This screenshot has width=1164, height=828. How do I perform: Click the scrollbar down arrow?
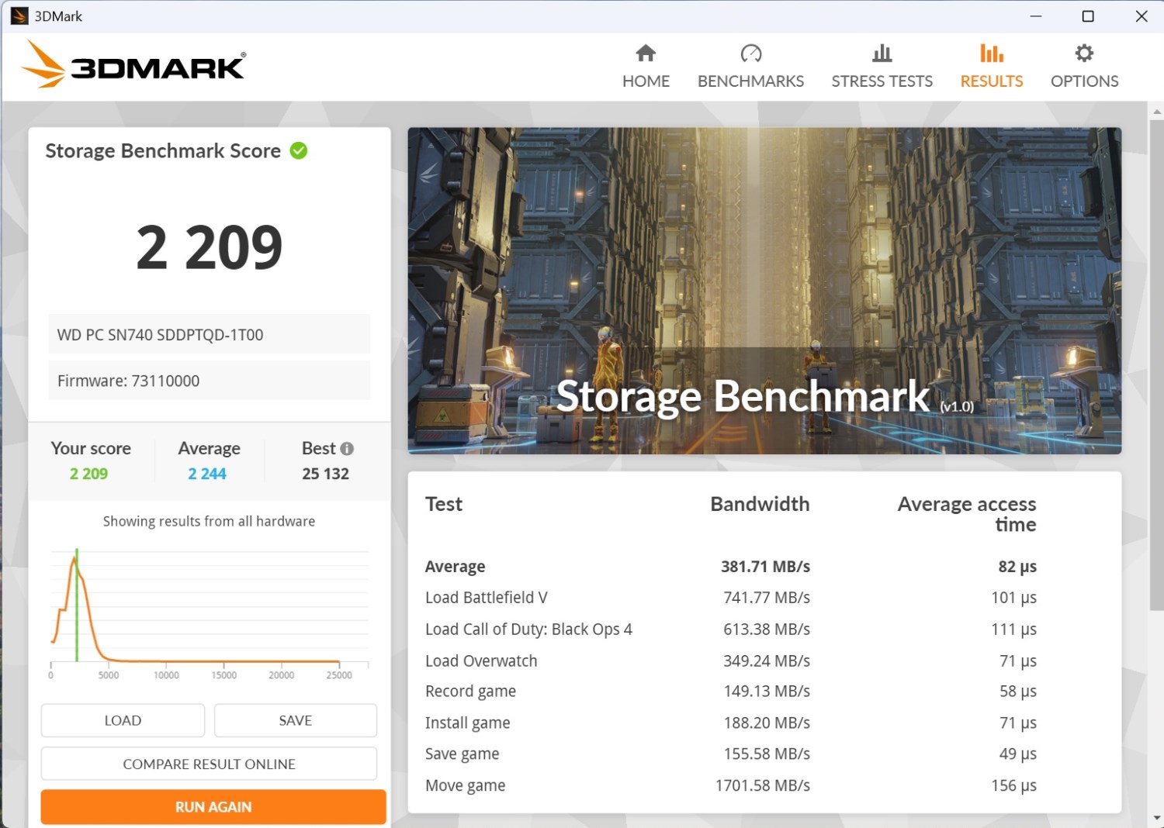(1156, 817)
